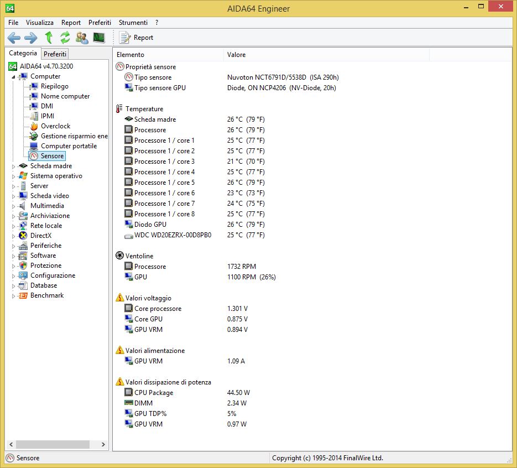
Task: Click the Elemento column header
Action: click(130, 55)
